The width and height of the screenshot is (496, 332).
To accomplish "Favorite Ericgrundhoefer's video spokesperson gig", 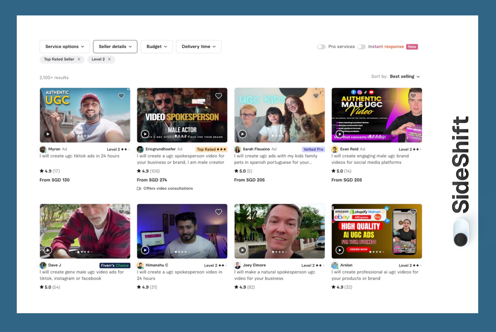I will [219, 96].
